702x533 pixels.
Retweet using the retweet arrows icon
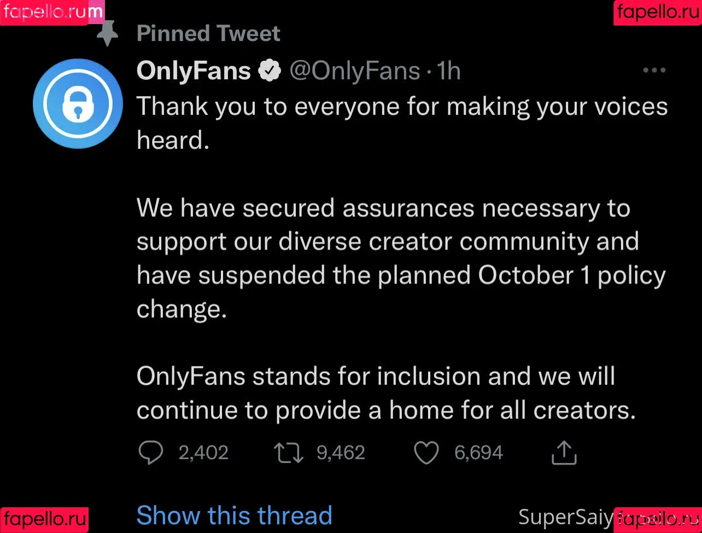289,453
